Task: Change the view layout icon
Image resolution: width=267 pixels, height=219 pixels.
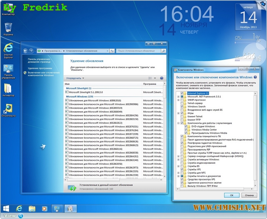Action: 150,78
